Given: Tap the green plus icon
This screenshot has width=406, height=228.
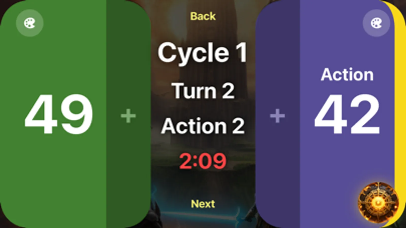Looking at the screenshot, I should (x=128, y=116).
